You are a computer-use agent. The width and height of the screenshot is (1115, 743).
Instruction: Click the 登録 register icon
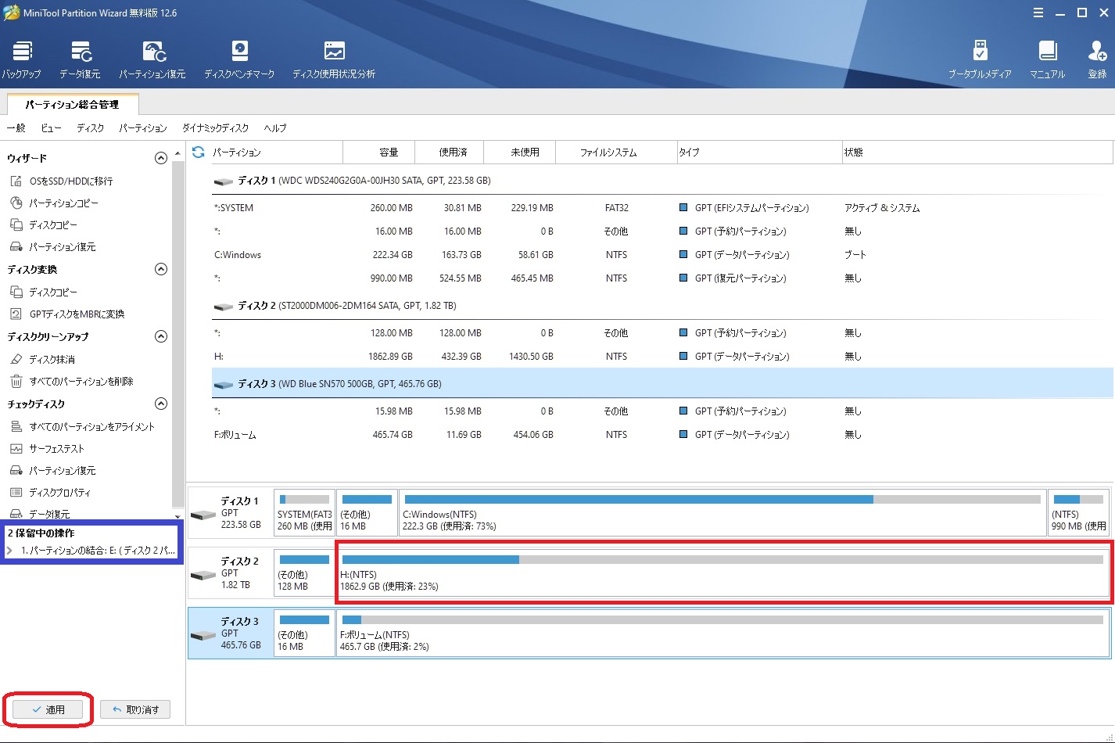click(1097, 60)
